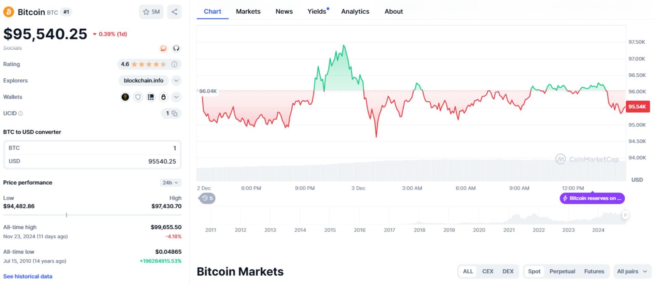Image resolution: width=655 pixels, height=284 pixels.
Task: Expand the blockchain.info explorers dropdown
Action: (176, 81)
